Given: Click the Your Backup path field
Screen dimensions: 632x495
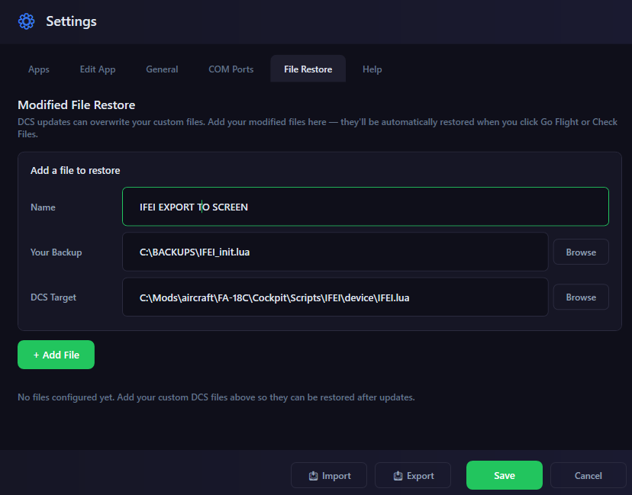Looking at the screenshot, I should 335,252.
